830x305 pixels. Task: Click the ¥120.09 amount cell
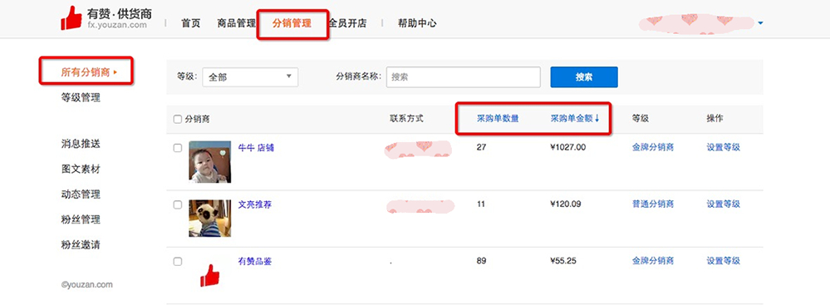566,204
